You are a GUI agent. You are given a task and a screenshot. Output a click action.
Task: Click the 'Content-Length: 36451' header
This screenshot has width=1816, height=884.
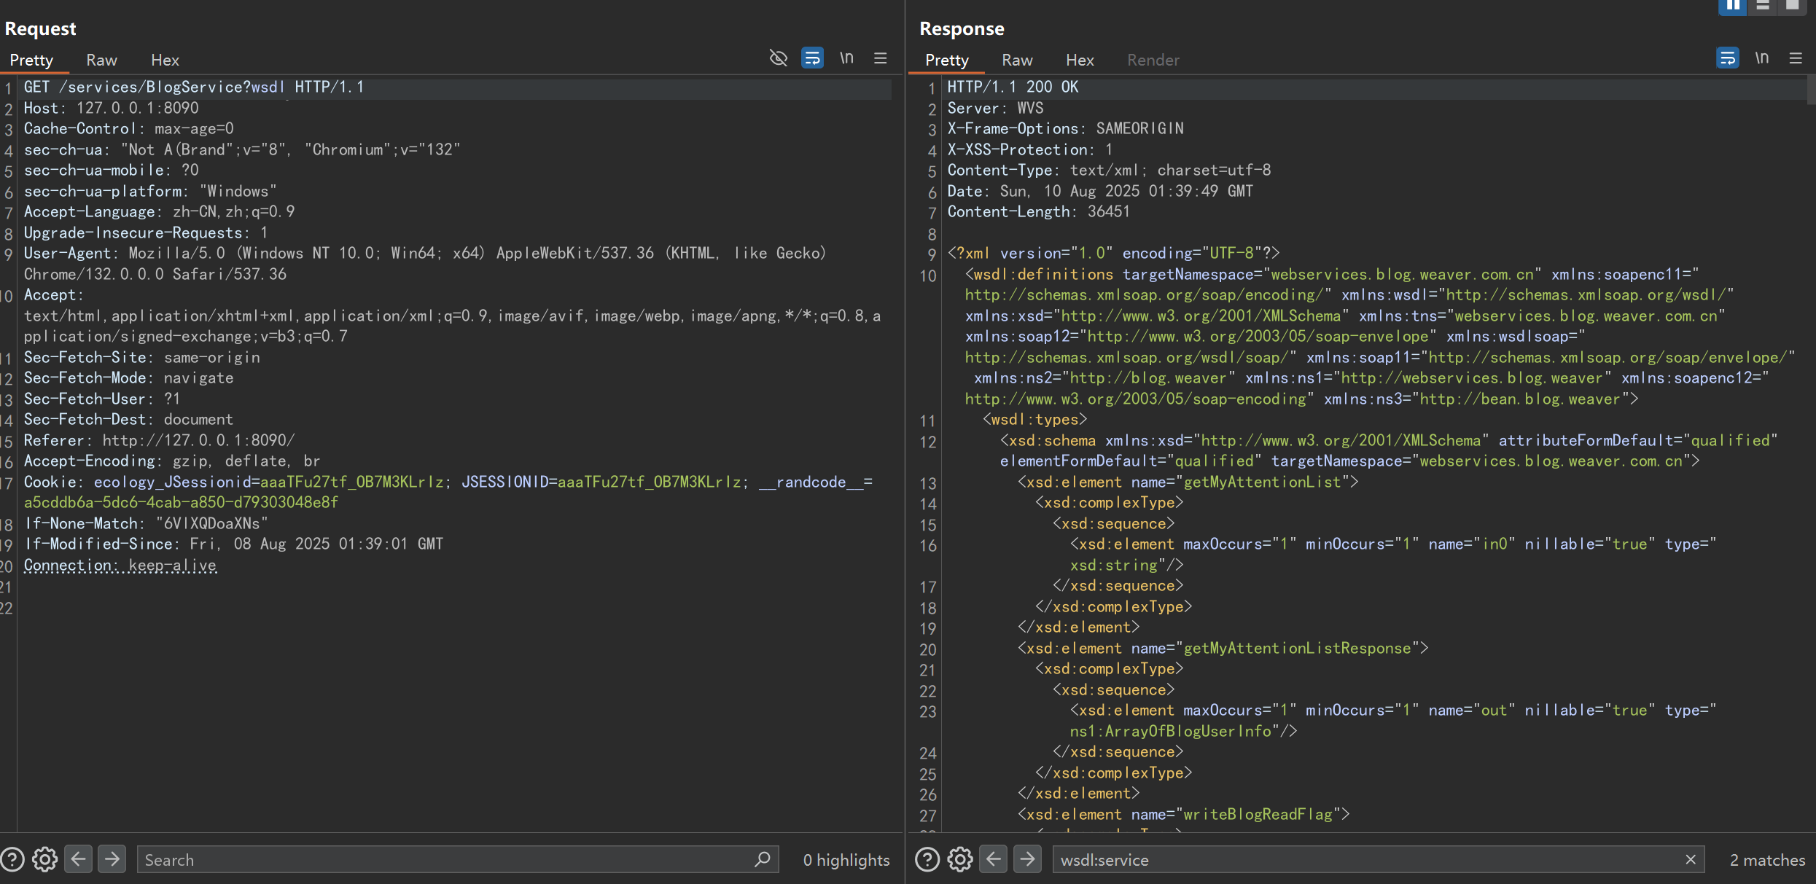point(1038,211)
